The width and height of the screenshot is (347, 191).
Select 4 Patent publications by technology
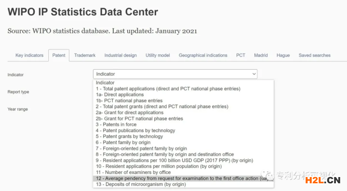coord(183,130)
